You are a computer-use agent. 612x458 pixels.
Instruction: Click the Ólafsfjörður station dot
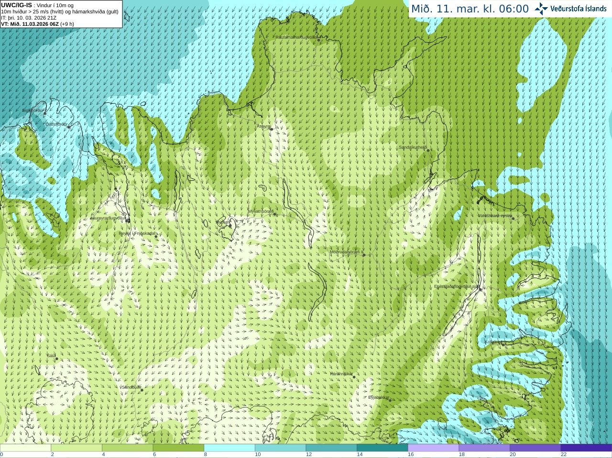[x=69, y=127]
